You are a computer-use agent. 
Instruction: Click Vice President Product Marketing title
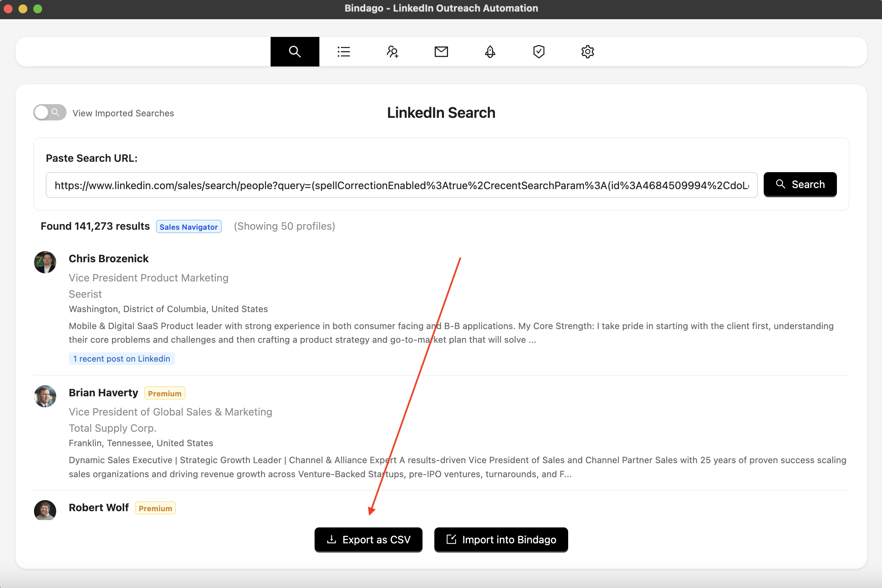(149, 278)
